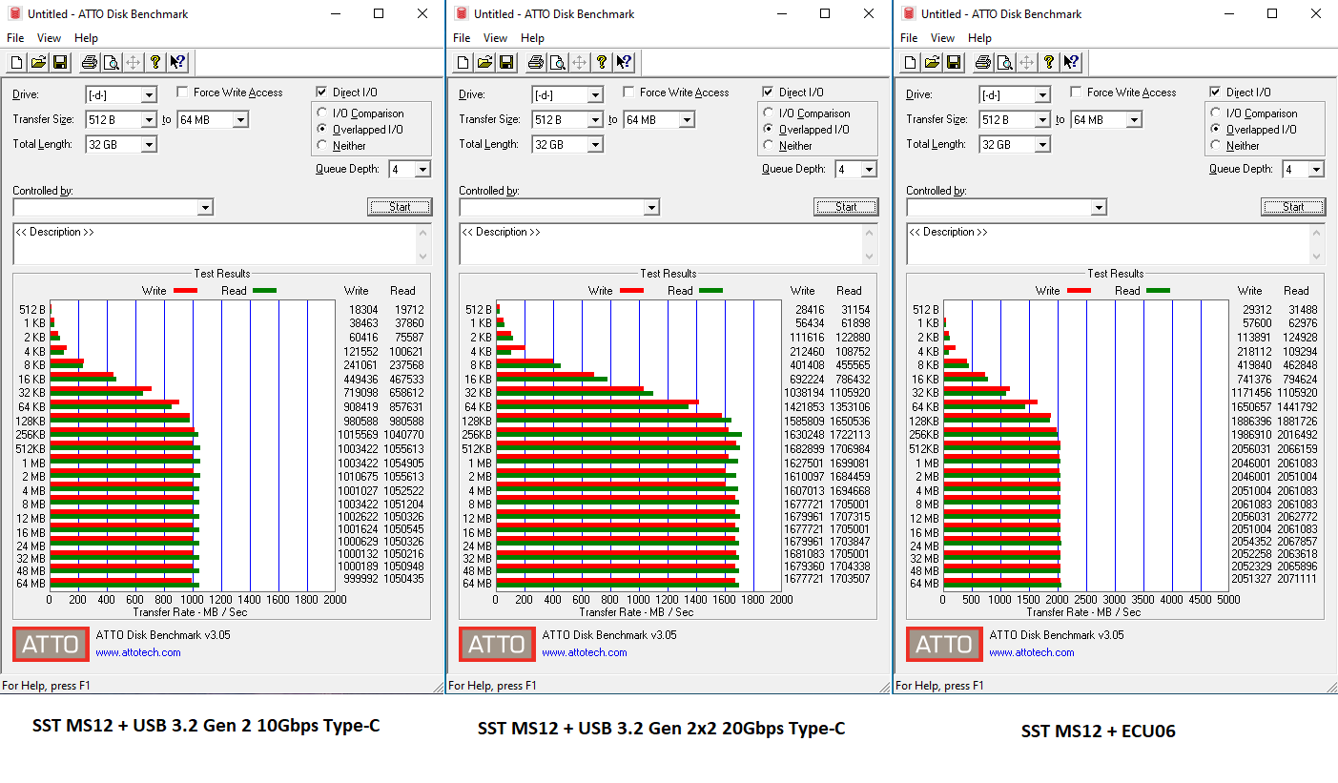Click Start button in right ATTO window
The width and height of the screenshot is (1338, 783).
[1293, 207]
